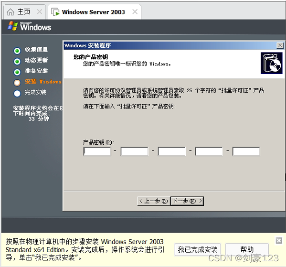This screenshot has width=286, height=267.
Task: Click the VM play icon on Server 2003 tab
Action: [x=55, y=12]
